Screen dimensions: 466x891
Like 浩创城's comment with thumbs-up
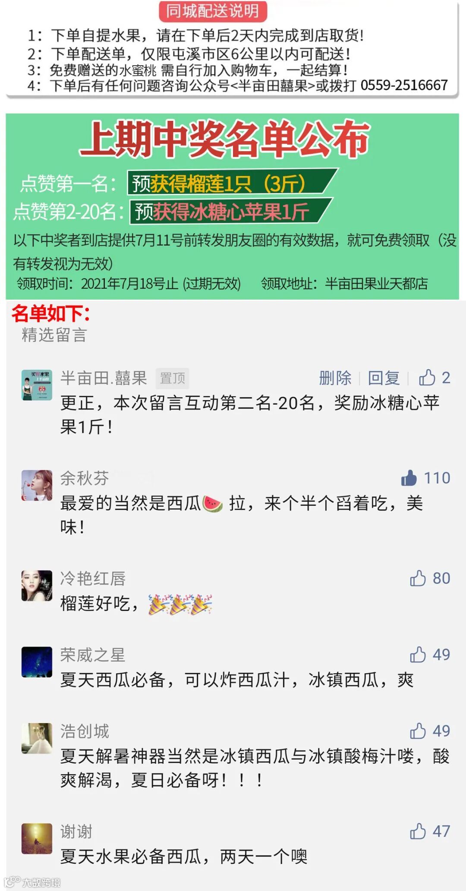pyautogui.click(x=418, y=731)
